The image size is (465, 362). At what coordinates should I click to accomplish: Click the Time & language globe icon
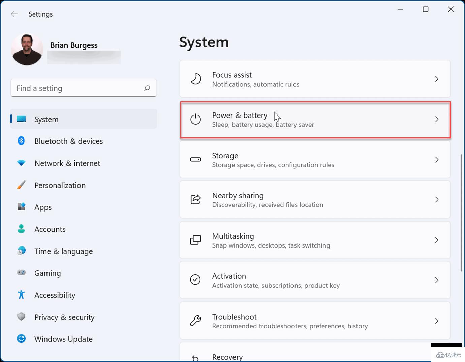(x=21, y=251)
